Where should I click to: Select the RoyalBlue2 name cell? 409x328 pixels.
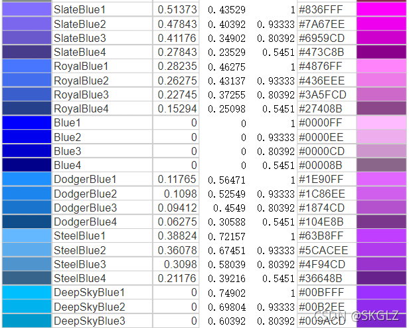coord(102,81)
